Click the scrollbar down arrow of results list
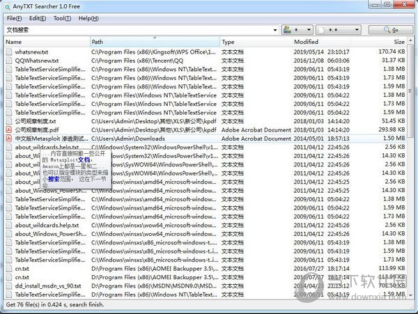Screen dimensions: 418x314 (410, 295)
